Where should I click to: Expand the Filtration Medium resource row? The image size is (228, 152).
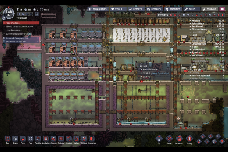[207, 29]
